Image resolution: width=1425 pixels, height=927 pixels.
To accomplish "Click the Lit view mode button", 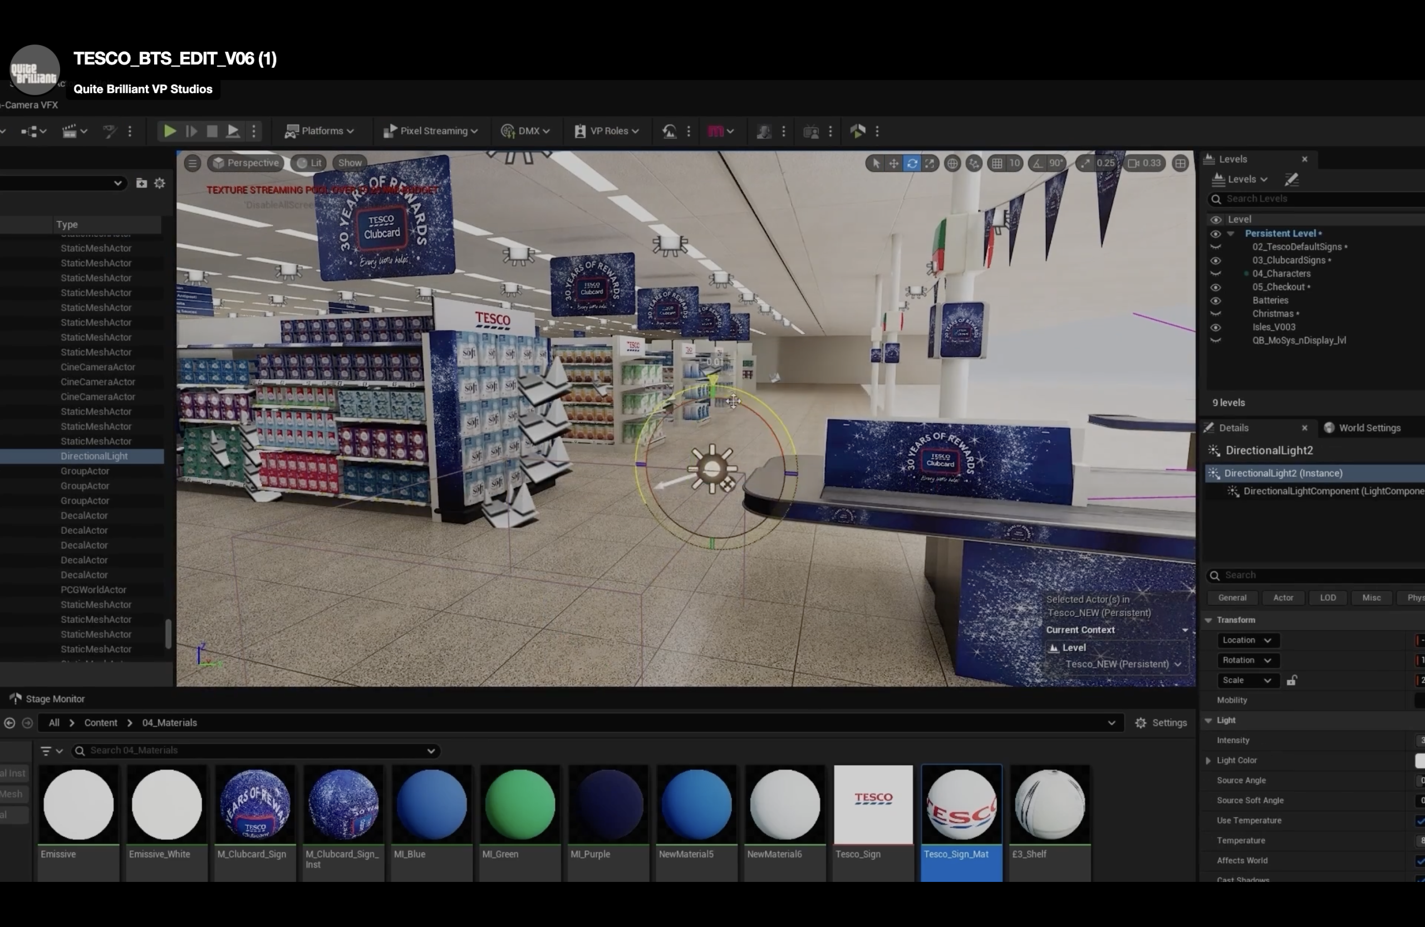I will 309,163.
